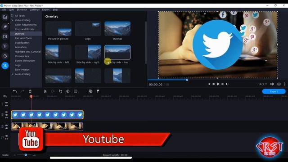Screen dimensions: 288x162
Task: Skip to start of the video
Action: pos(209,84)
